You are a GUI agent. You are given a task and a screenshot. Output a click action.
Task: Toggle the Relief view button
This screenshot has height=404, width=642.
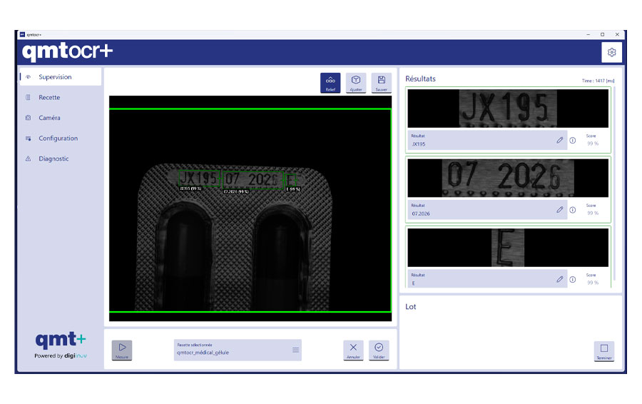[x=330, y=83]
